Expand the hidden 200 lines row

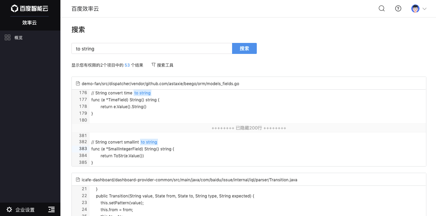pos(249,128)
